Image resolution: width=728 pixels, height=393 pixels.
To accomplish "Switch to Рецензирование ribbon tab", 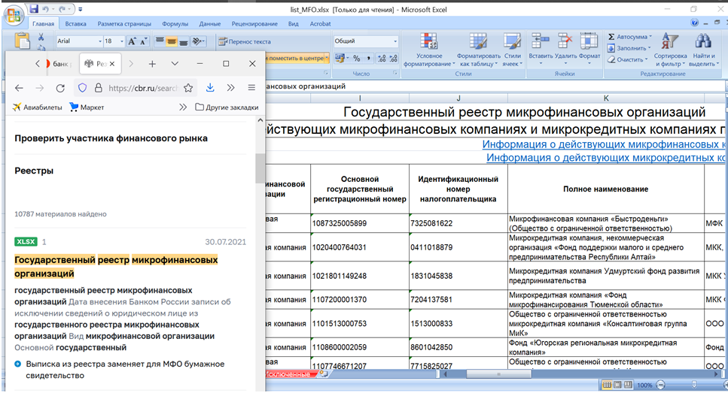I will pyautogui.click(x=254, y=23).
